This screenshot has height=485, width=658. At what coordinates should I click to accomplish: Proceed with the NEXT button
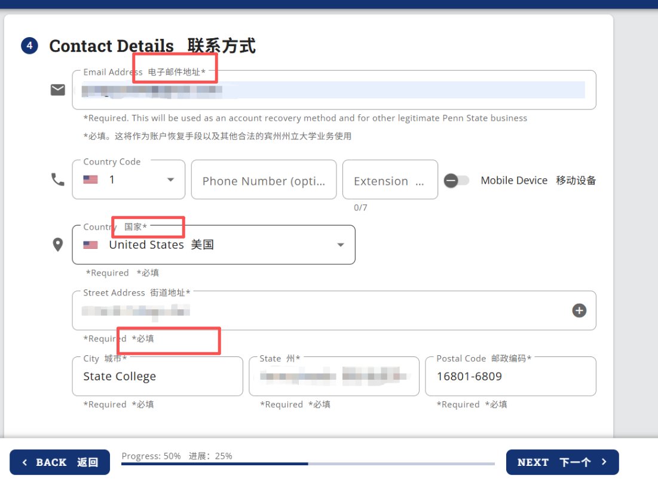pos(562,462)
